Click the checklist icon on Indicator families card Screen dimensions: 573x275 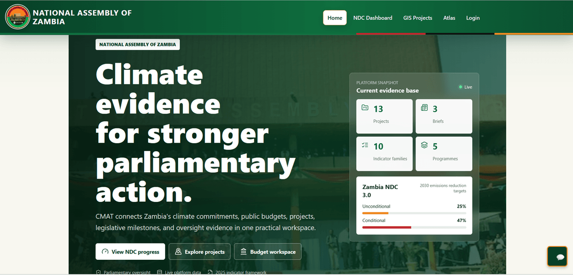pyautogui.click(x=365, y=145)
